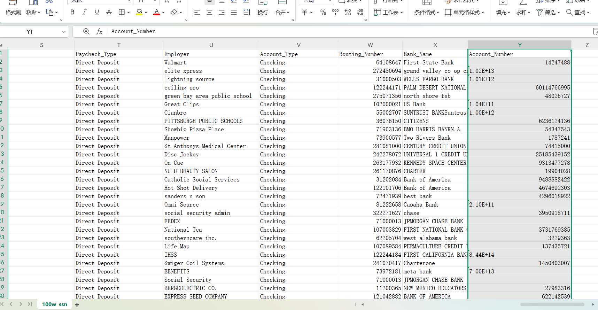Increase decimal places

(348, 13)
